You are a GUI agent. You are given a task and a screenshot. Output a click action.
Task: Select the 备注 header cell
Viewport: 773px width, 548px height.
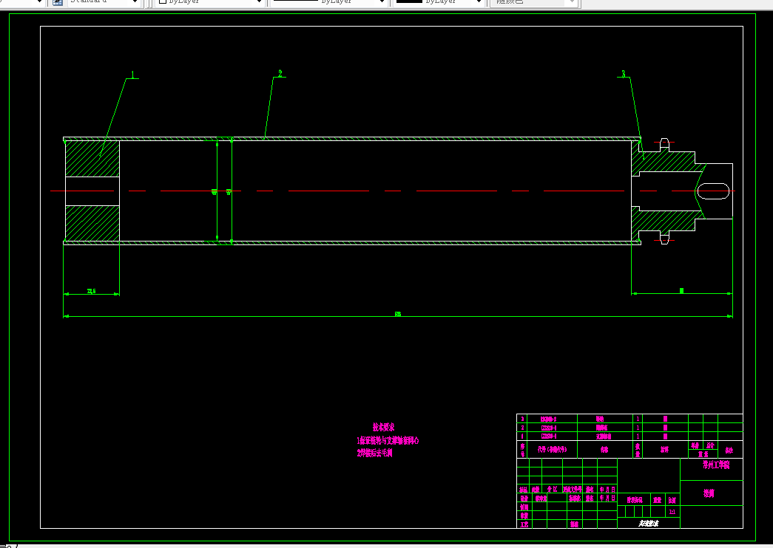coord(729,450)
